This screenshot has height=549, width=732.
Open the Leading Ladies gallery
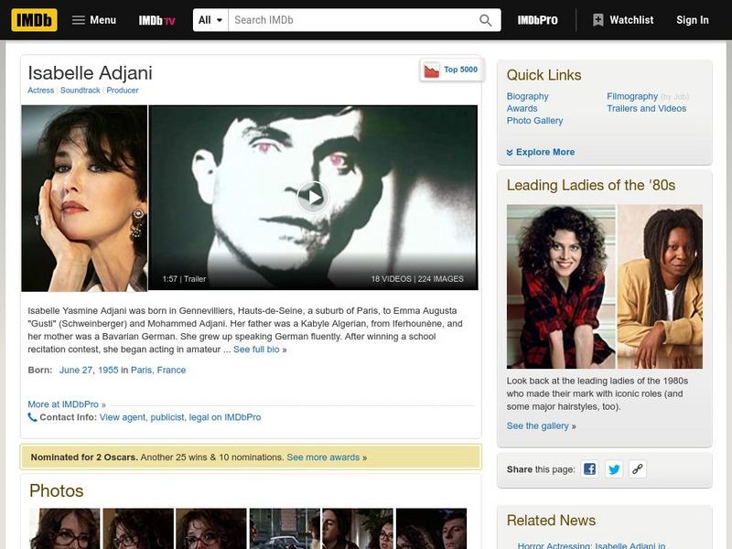(x=539, y=425)
